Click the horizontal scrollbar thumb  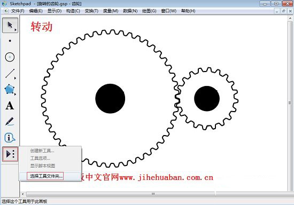[153, 194]
